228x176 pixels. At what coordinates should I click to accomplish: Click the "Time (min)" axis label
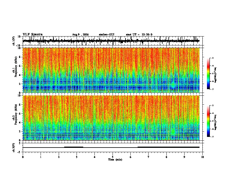click(115, 160)
